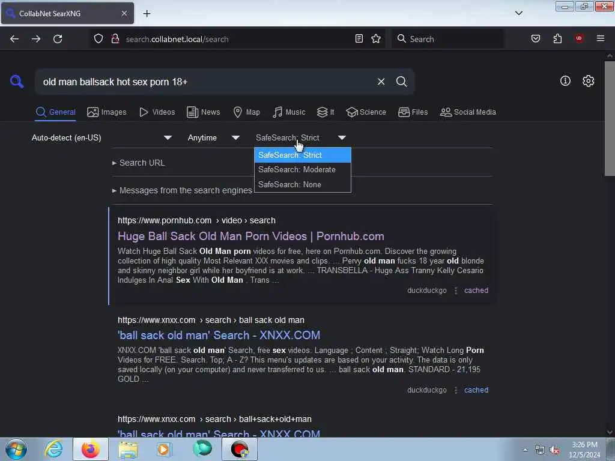
Task: Open the tracking protection shield icon
Action: pos(98,39)
